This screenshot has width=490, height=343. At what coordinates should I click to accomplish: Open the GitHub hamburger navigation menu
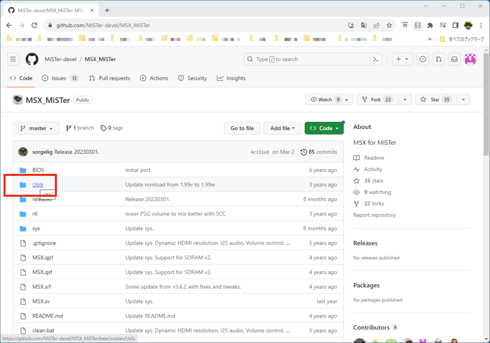coord(13,59)
